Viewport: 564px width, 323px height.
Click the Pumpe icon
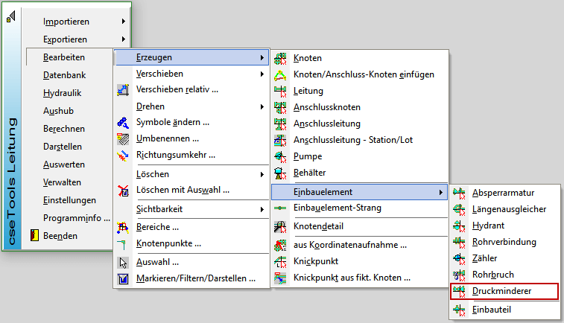(281, 156)
